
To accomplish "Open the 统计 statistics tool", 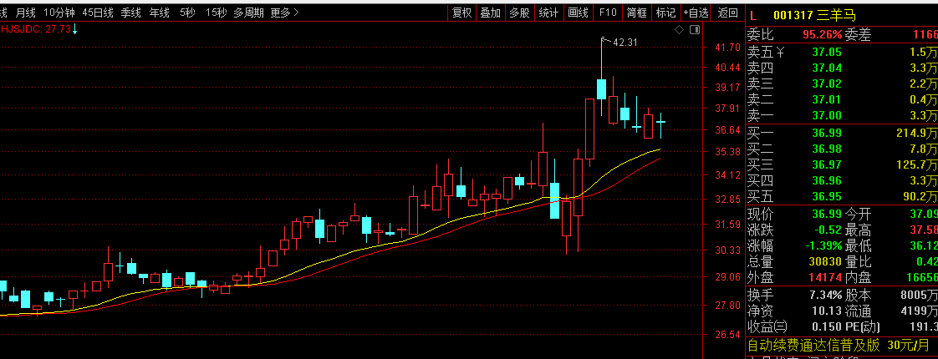I will [548, 13].
